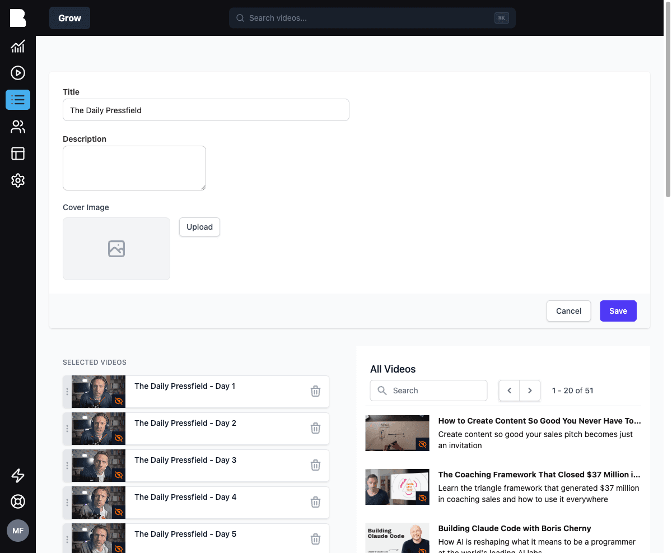672x553 pixels.
Task: Open the analytics chart icon in sidebar
Action: tap(18, 46)
